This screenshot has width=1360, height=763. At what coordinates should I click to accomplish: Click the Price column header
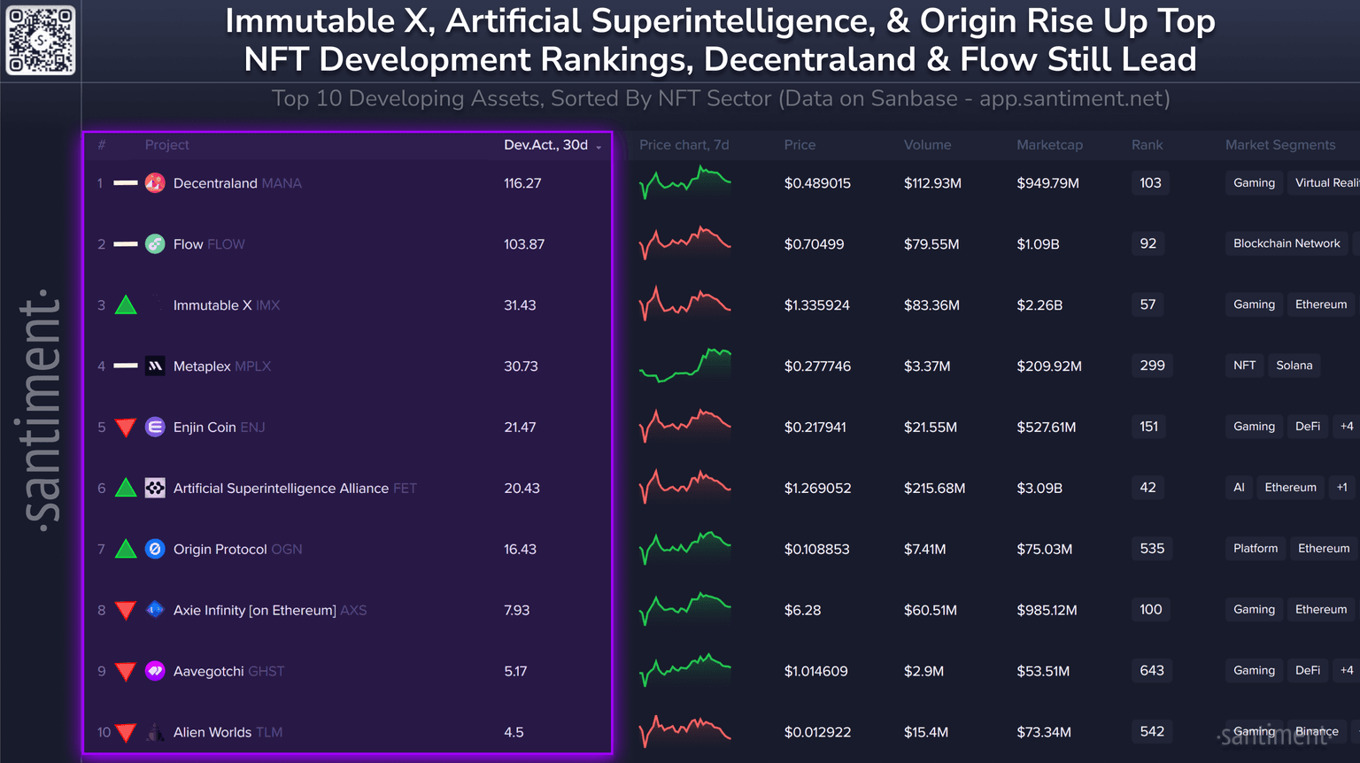coord(800,145)
